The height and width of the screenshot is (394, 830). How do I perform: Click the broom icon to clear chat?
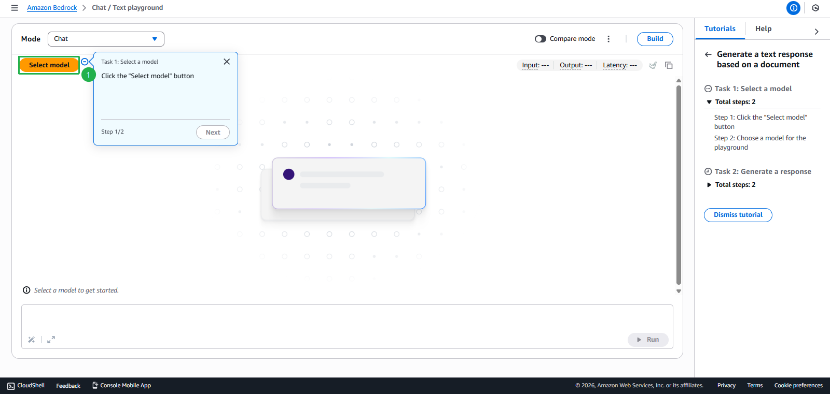coord(653,65)
